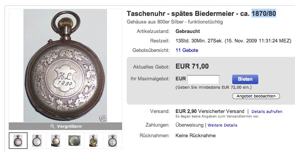
Task: Click the Angebot beobachten button
Action: point(256,96)
